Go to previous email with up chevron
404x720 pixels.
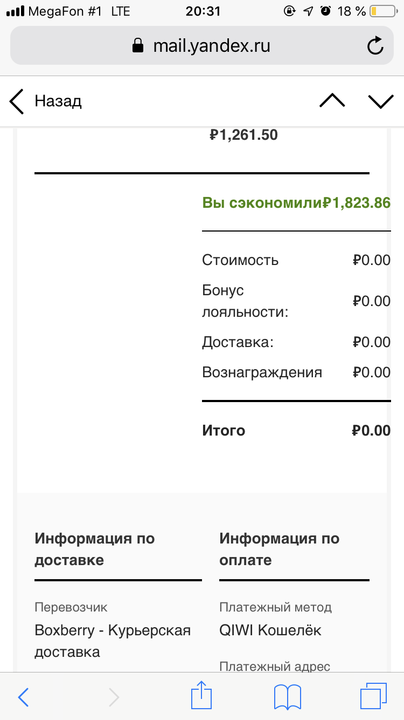[332, 100]
